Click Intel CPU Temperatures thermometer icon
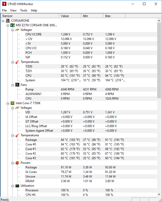Screen dimensions: 162x202 pyautogui.click(x=17, y=136)
